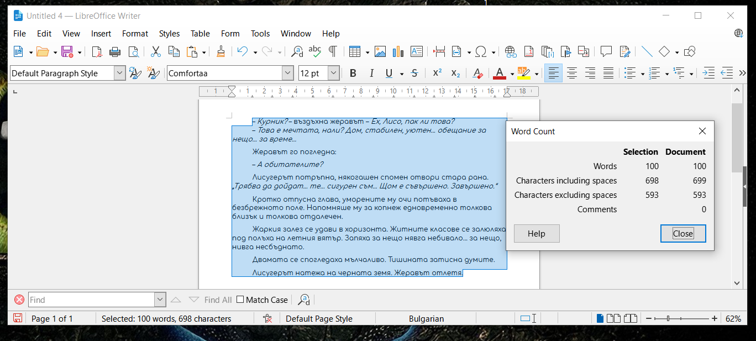Click the Strikethrough formatting icon

click(414, 74)
